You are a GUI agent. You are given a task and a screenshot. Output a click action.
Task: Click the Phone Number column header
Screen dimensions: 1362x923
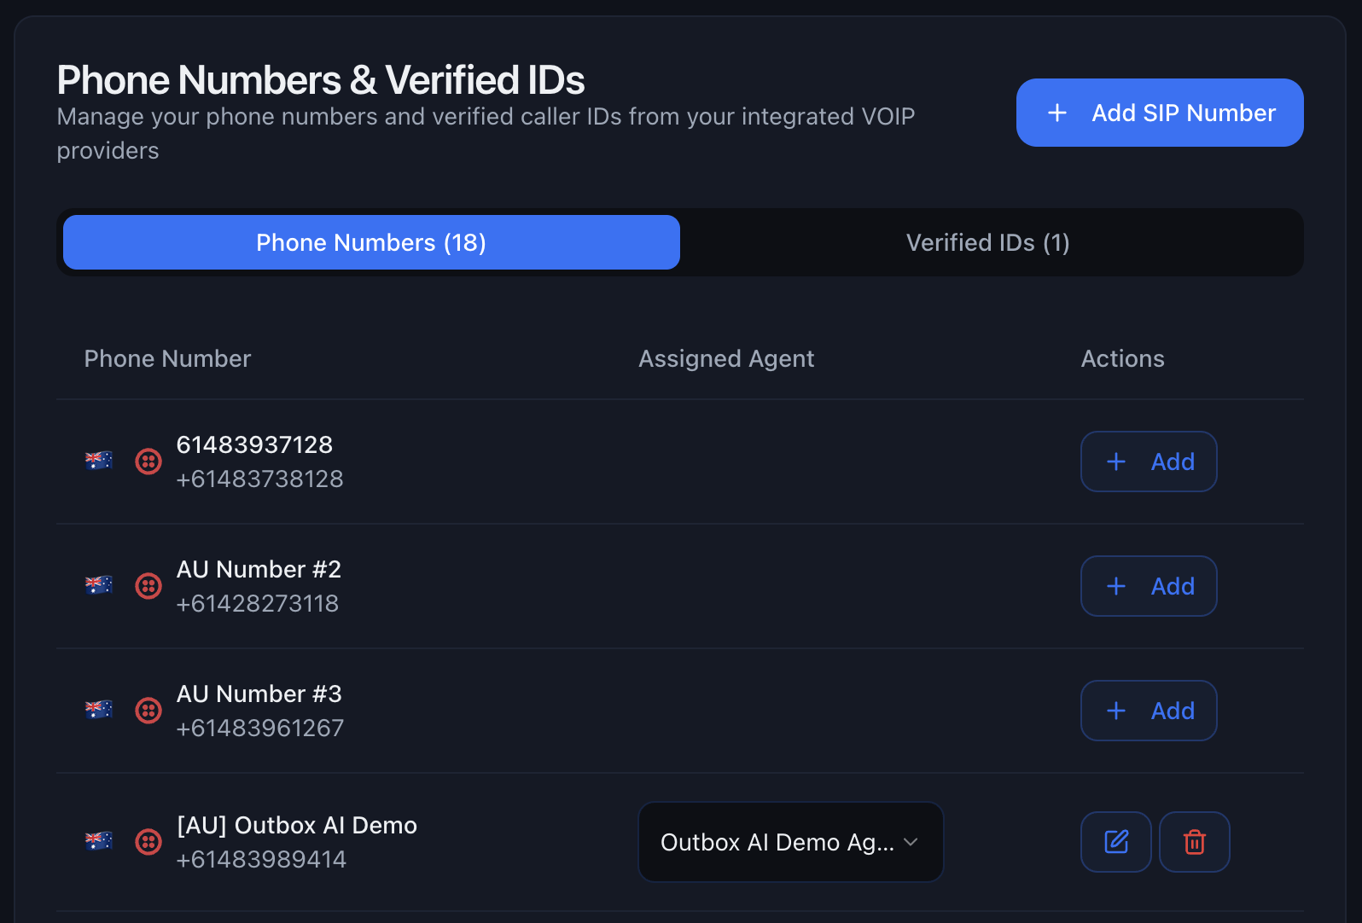coord(167,358)
